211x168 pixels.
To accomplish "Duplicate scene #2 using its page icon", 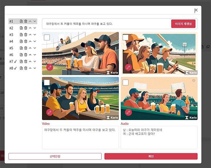I will pyautogui.click(x=21, y=28).
